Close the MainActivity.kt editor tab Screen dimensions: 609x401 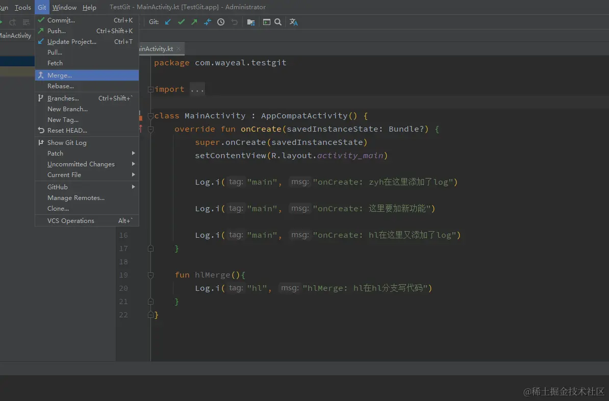click(179, 49)
